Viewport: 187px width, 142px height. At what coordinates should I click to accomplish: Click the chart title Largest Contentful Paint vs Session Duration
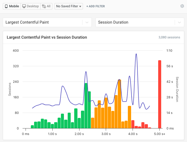pyautogui.click(x=47, y=37)
